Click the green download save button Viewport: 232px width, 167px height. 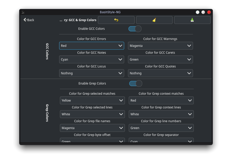(192, 20)
